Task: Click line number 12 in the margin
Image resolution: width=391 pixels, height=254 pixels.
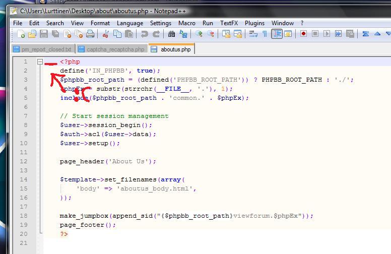Action: click(x=24, y=161)
